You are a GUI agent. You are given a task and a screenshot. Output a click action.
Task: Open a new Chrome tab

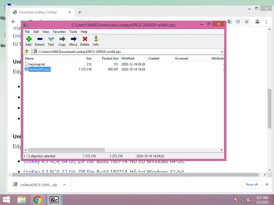coord(80,12)
